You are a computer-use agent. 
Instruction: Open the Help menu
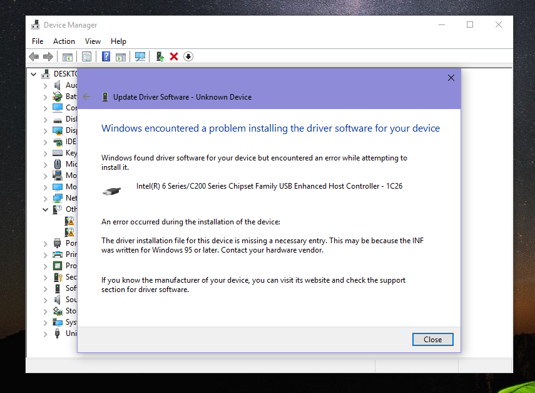tap(118, 41)
